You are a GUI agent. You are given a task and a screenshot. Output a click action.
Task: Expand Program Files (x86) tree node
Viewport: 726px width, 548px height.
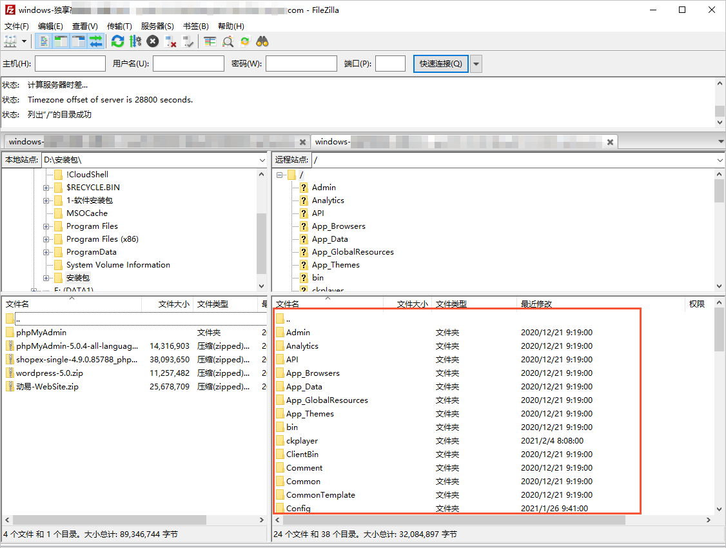46,240
